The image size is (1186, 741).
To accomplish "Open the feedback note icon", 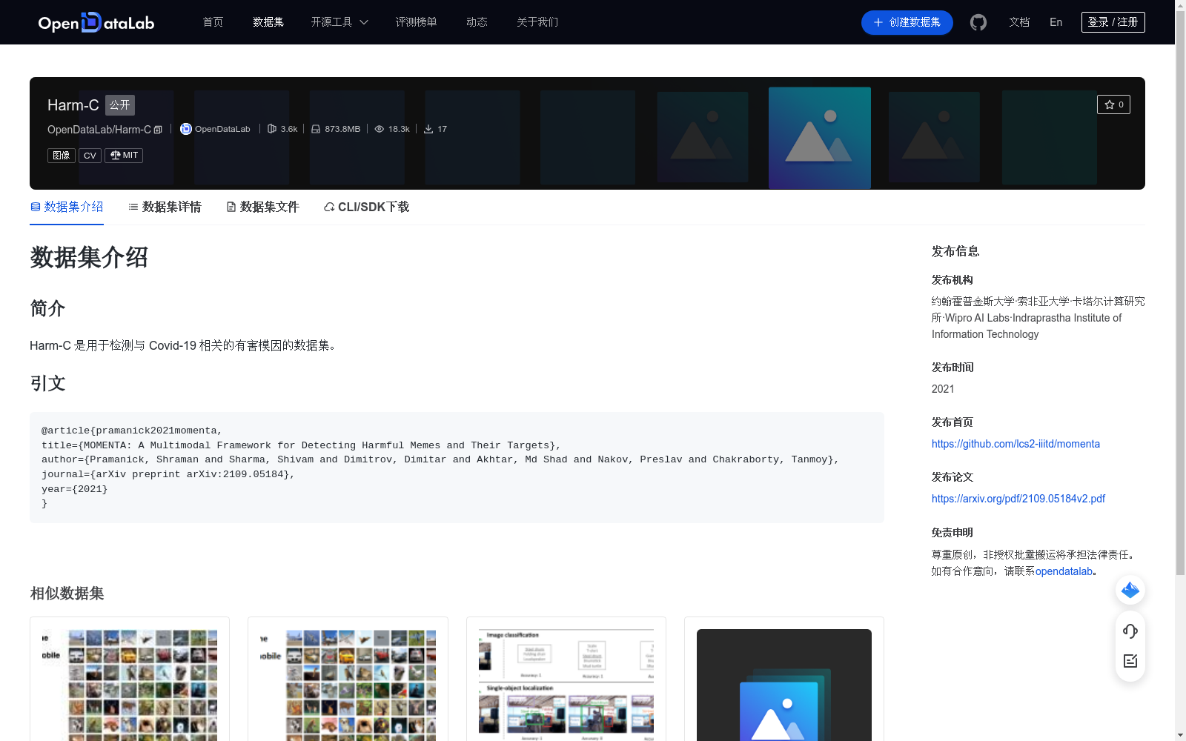I will 1130,661.
